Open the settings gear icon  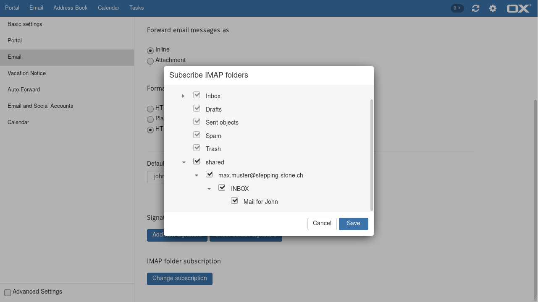coord(493,8)
